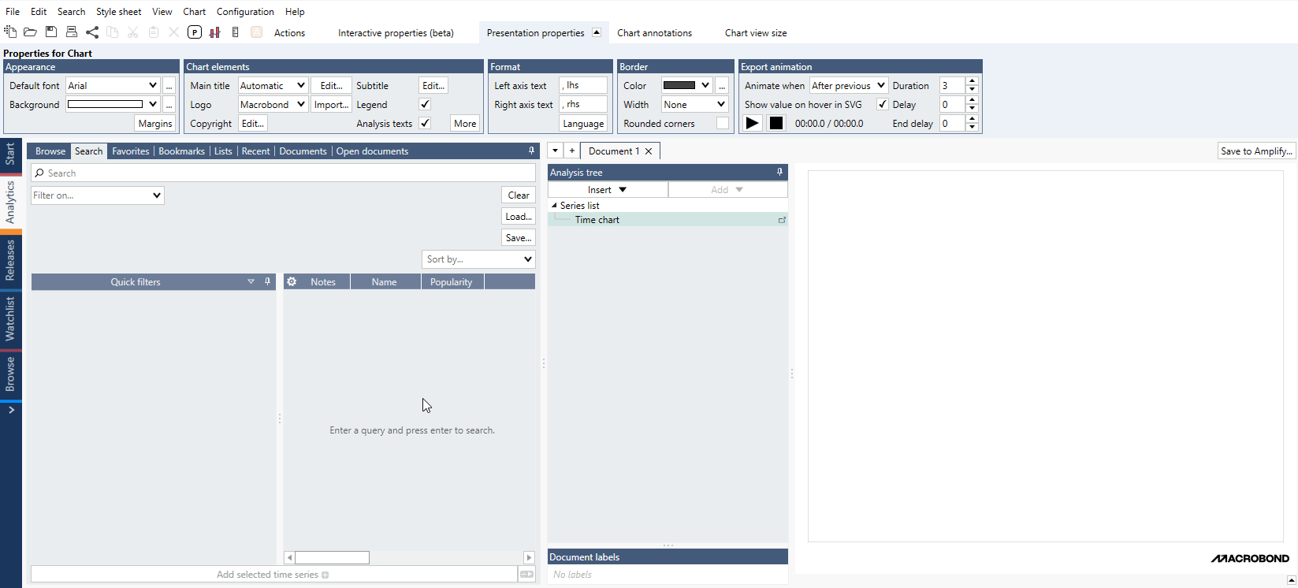Switch to the Favorites tab

(x=130, y=151)
